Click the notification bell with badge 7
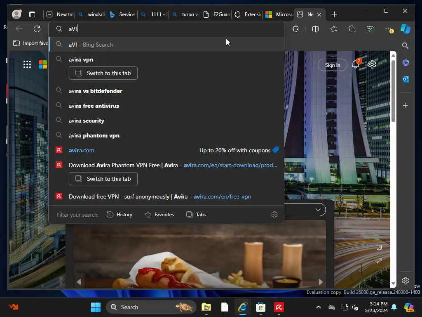Image resolution: width=422 pixels, height=317 pixels. [x=356, y=64]
